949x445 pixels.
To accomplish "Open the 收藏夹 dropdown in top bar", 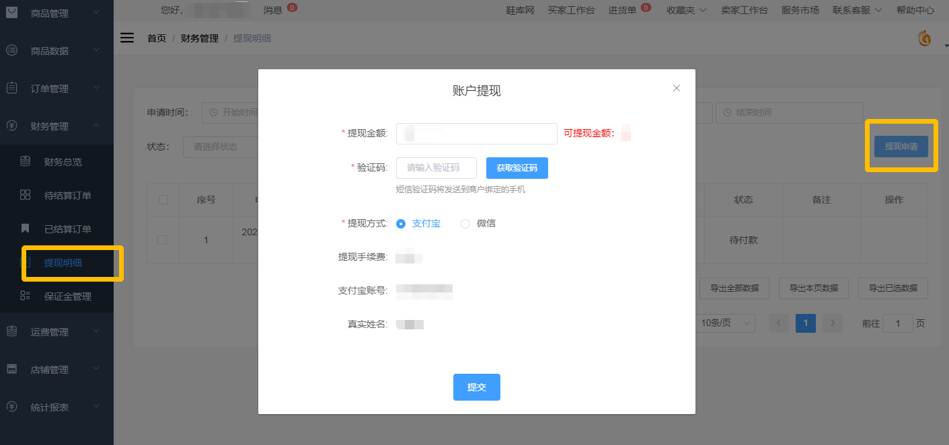I will (x=686, y=10).
